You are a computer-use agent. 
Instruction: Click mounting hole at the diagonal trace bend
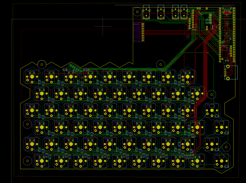pyautogui.click(x=160, y=64)
